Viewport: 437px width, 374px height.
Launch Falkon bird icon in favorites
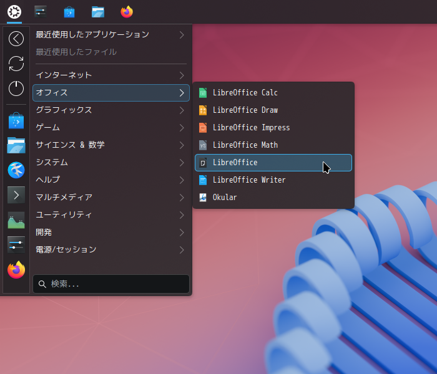tap(16, 170)
